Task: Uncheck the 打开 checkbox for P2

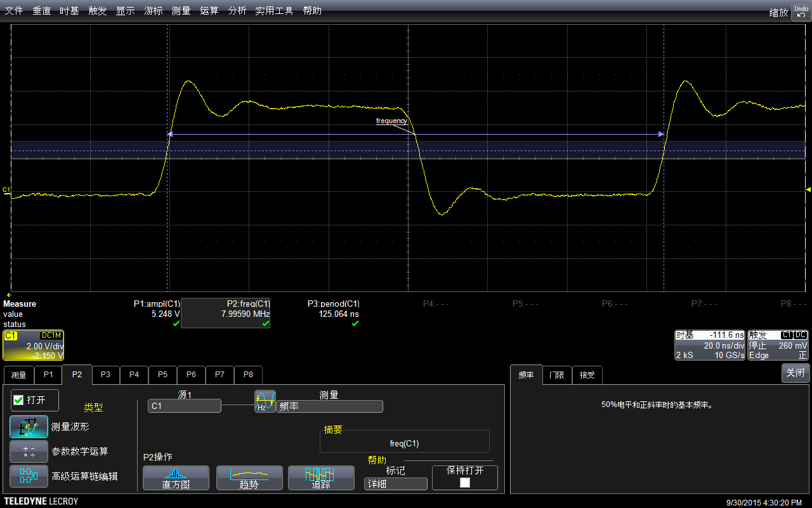Action: point(18,400)
